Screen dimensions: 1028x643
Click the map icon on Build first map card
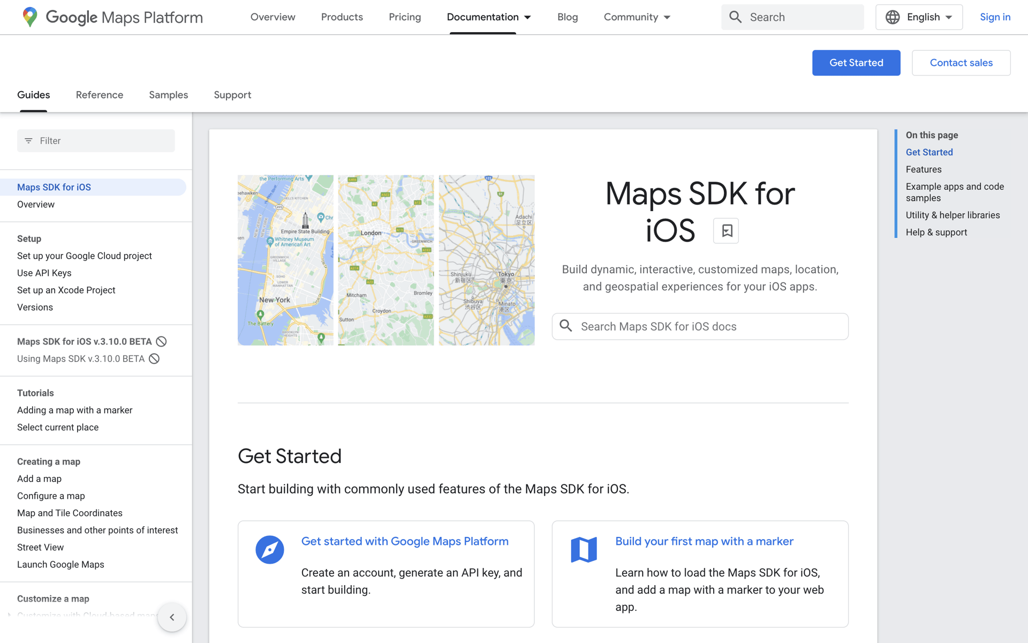584,550
